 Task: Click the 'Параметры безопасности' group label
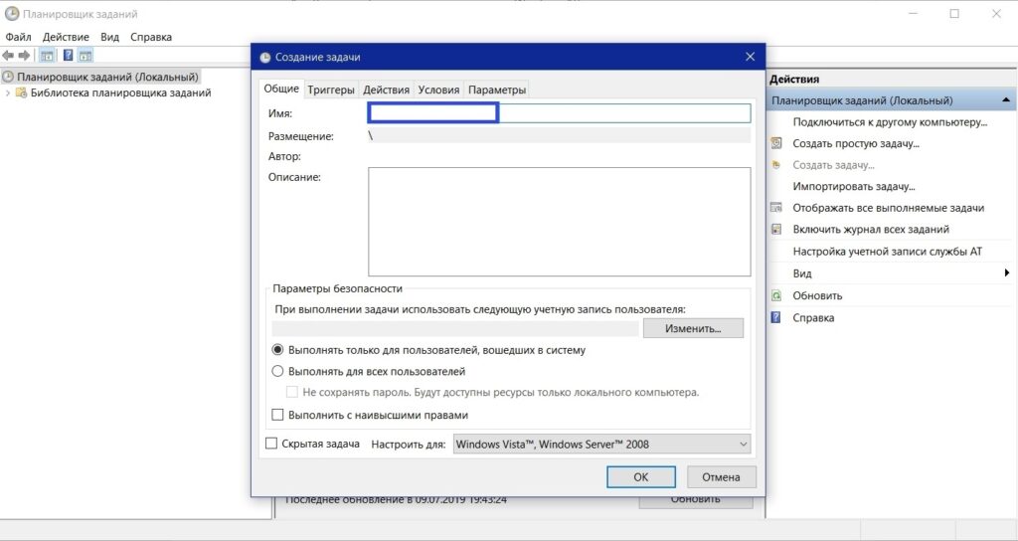(x=338, y=288)
